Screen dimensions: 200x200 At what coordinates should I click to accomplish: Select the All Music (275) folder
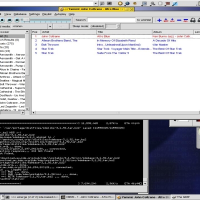click(x=7, y=43)
